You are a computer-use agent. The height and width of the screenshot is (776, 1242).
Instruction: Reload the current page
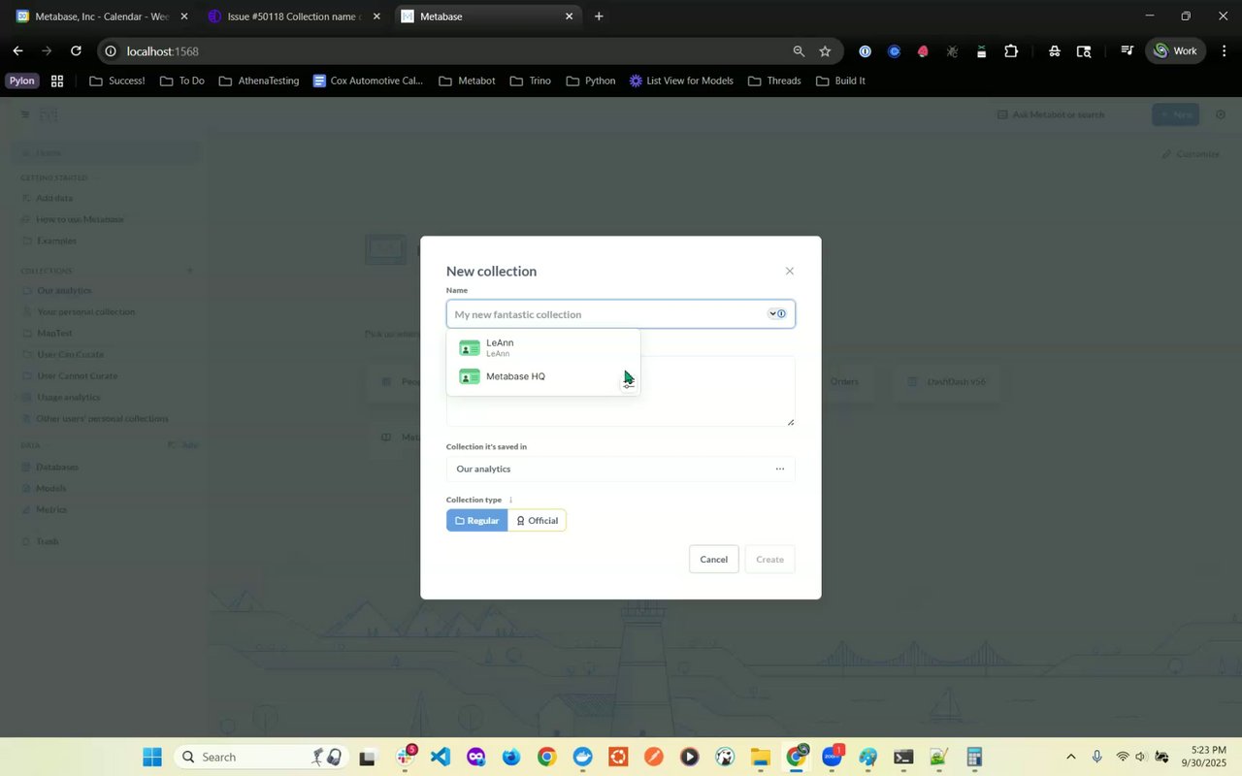point(76,51)
